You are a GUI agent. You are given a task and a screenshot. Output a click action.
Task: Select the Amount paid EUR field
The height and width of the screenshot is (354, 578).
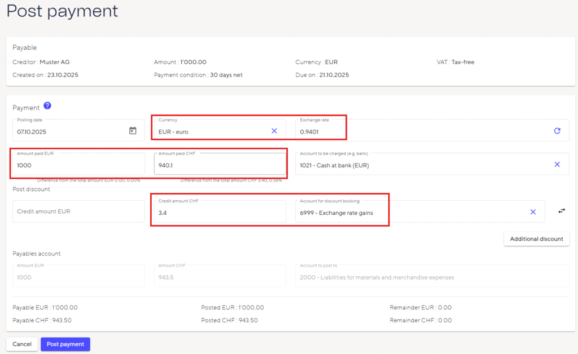tap(78, 165)
